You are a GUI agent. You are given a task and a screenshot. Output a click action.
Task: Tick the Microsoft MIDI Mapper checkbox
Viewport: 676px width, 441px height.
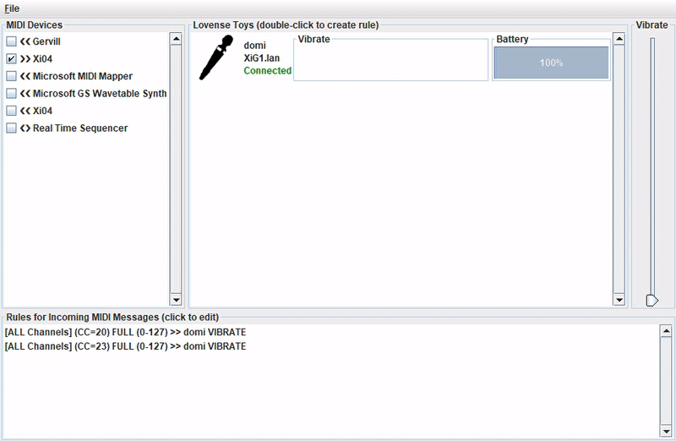(x=11, y=76)
